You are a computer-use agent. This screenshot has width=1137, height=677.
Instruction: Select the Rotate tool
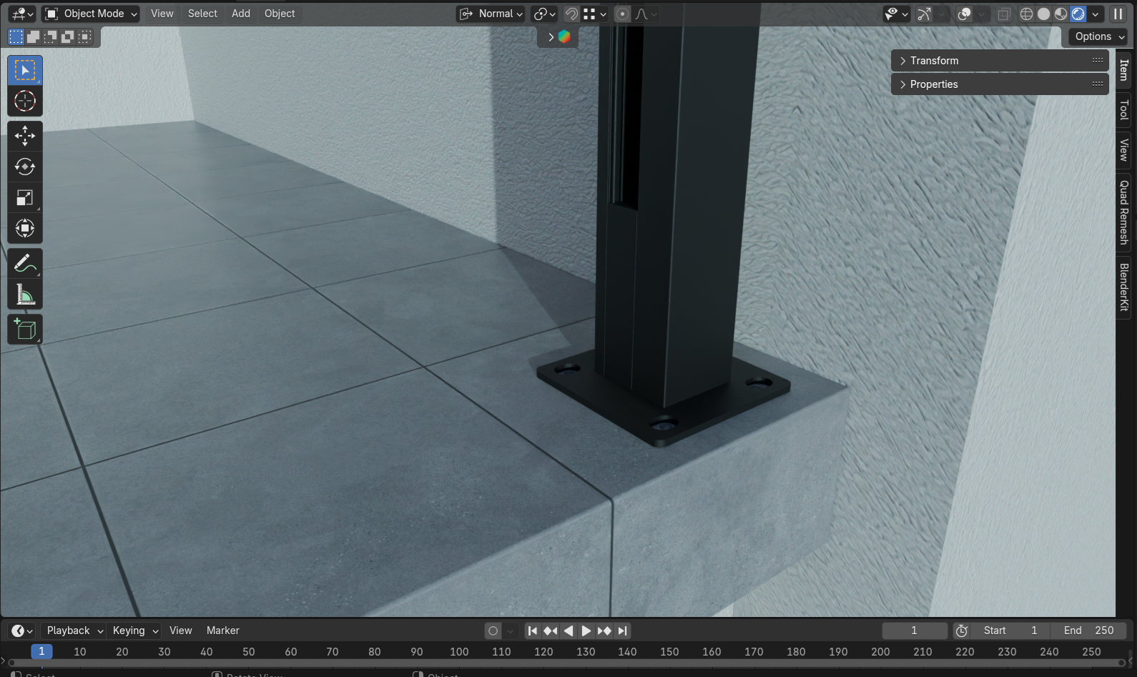[25, 167]
